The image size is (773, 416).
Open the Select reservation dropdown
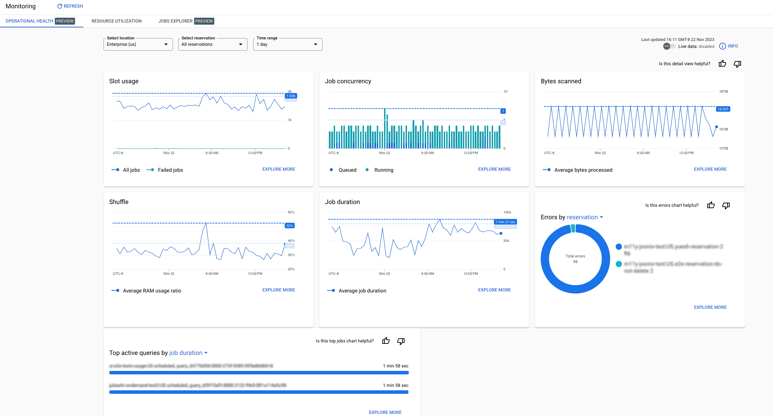click(x=212, y=44)
